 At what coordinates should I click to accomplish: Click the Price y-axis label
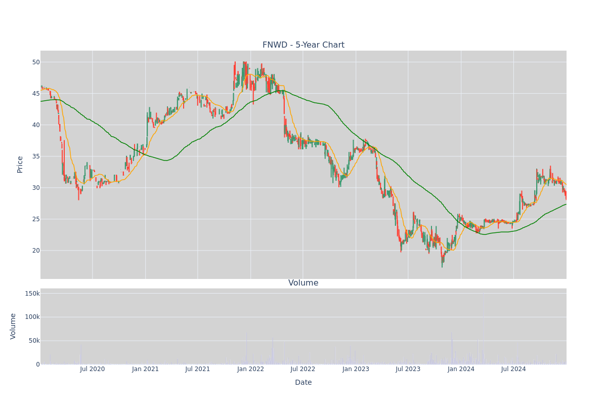click(x=20, y=165)
